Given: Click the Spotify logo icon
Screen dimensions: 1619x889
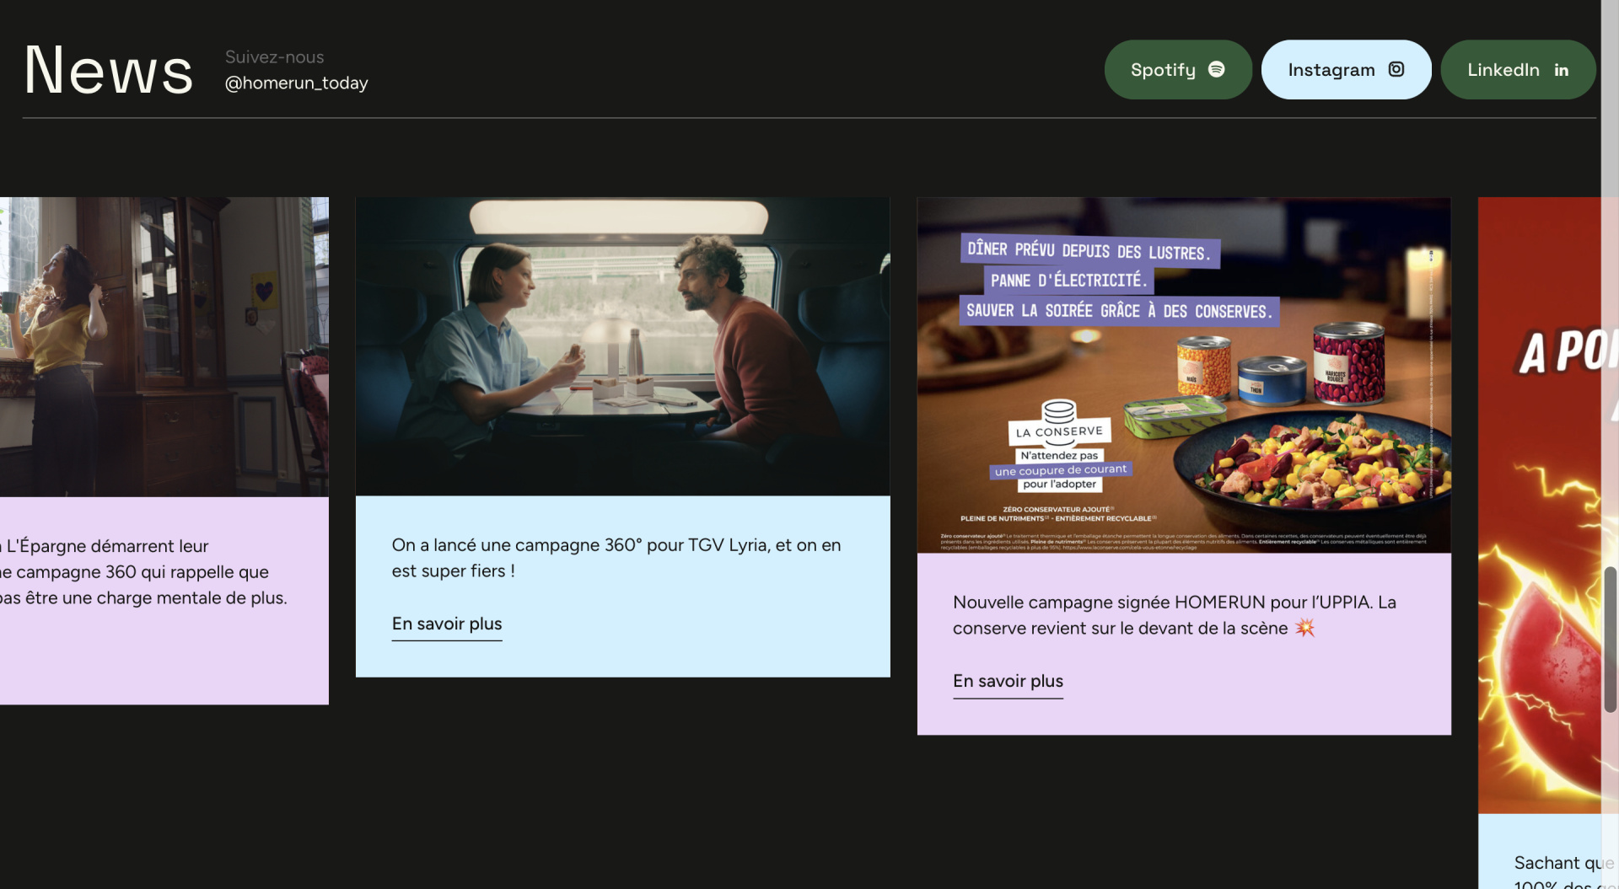Looking at the screenshot, I should 1216,69.
